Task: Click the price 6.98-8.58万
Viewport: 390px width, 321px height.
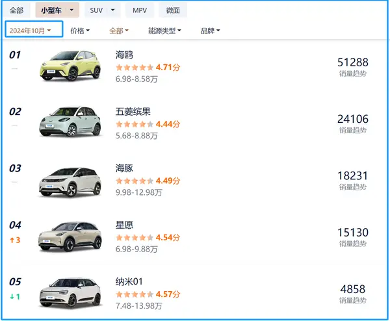Action: point(136,79)
